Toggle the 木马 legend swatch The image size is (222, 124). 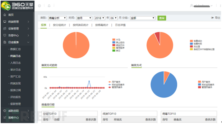click(x=114, y=40)
